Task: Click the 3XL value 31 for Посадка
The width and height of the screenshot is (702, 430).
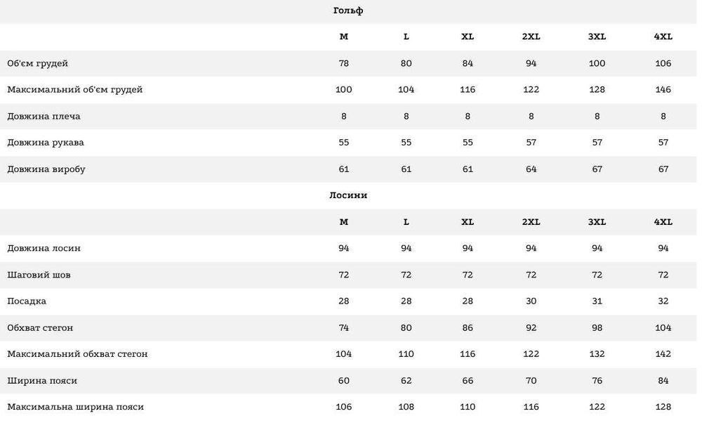Action: pos(597,301)
